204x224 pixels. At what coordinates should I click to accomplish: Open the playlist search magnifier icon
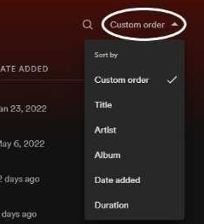(x=88, y=25)
